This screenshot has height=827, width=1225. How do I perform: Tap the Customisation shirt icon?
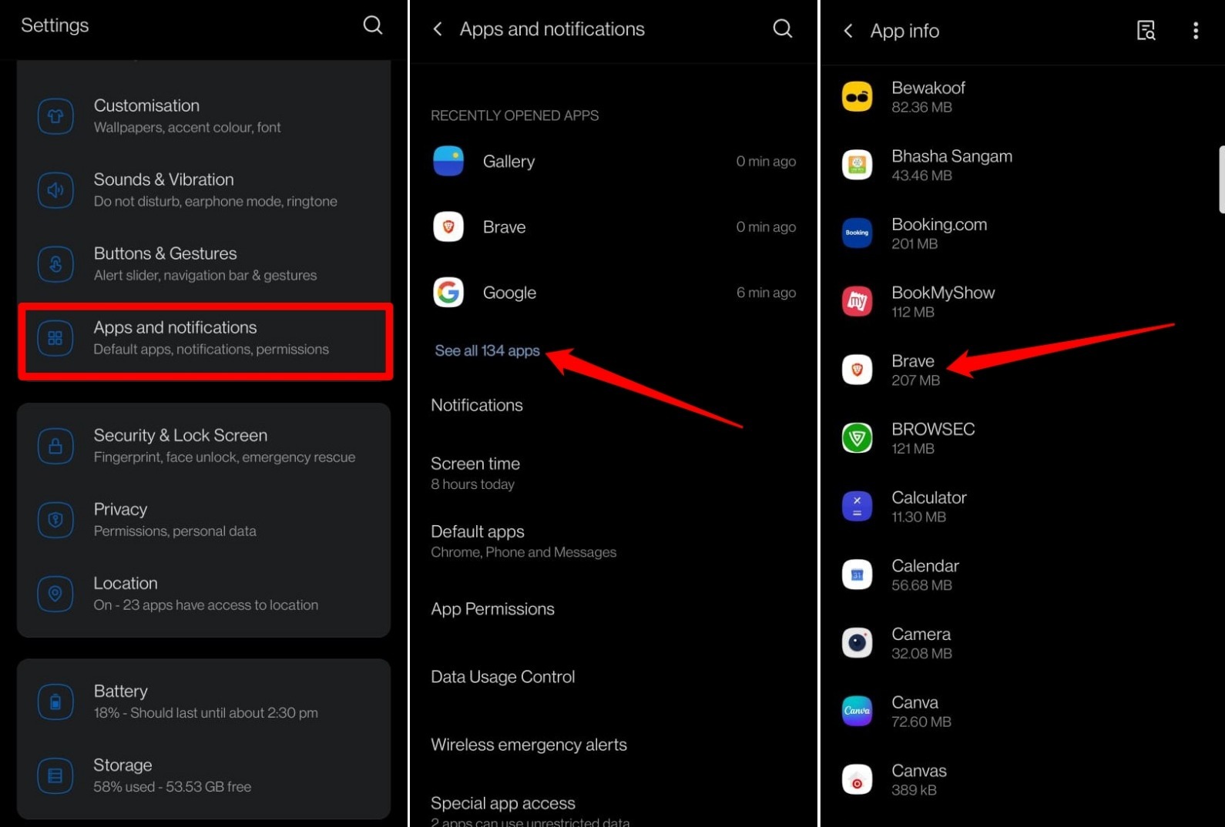(55, 116)
